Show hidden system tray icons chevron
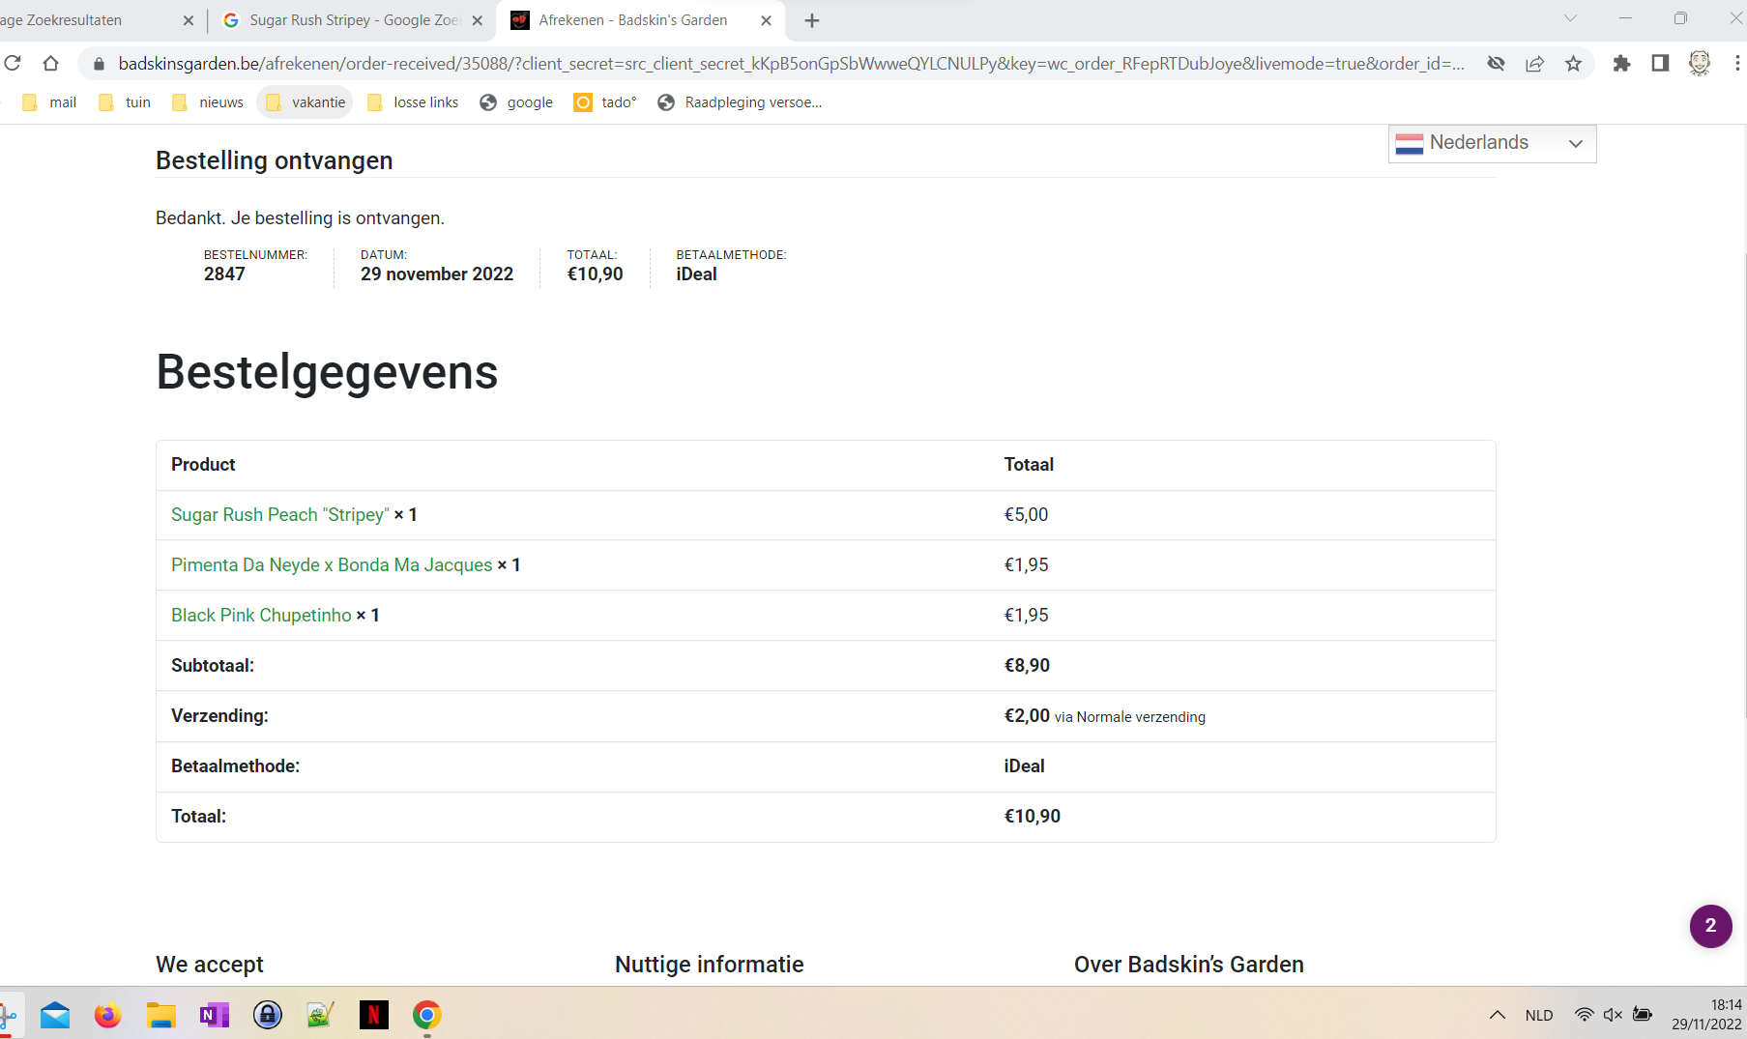 coord(1497,1015)
